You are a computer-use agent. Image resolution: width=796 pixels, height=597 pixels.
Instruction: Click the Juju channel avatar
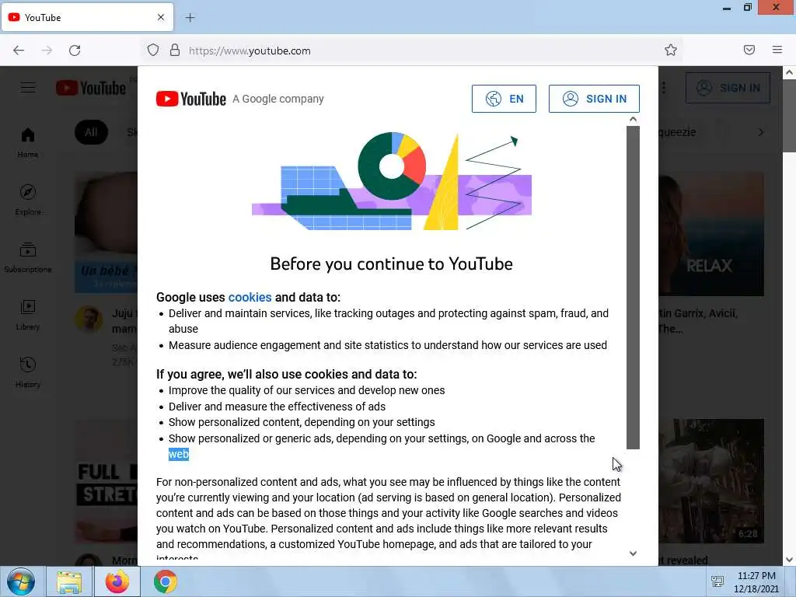[89, 319]
